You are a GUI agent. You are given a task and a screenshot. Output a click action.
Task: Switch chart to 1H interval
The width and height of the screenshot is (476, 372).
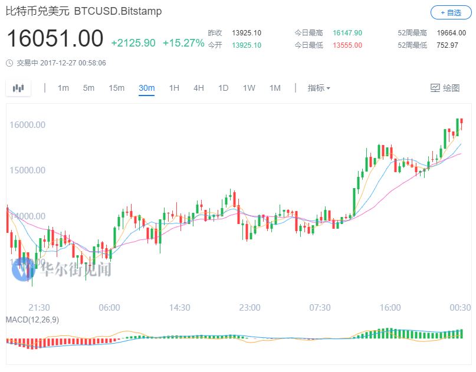click(174, 88)
